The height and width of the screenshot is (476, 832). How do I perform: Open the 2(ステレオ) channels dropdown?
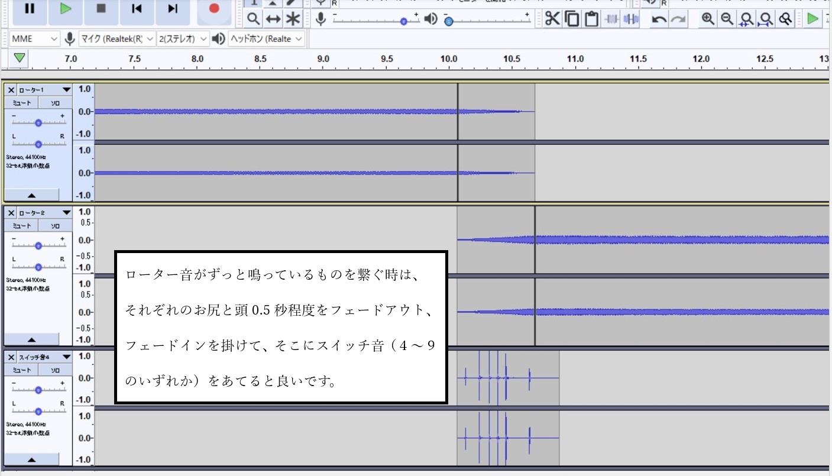click(184, 39)
